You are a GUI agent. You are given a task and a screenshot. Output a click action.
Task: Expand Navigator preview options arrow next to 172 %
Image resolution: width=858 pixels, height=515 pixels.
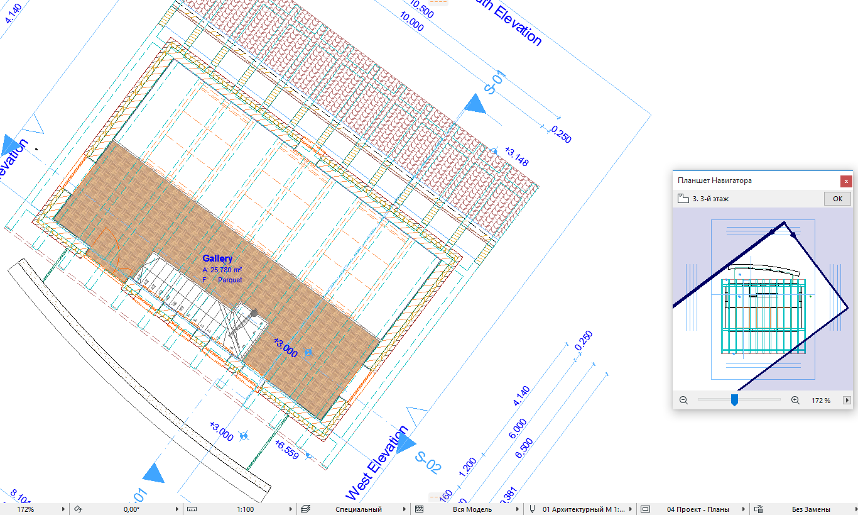[x=847, y=400]
